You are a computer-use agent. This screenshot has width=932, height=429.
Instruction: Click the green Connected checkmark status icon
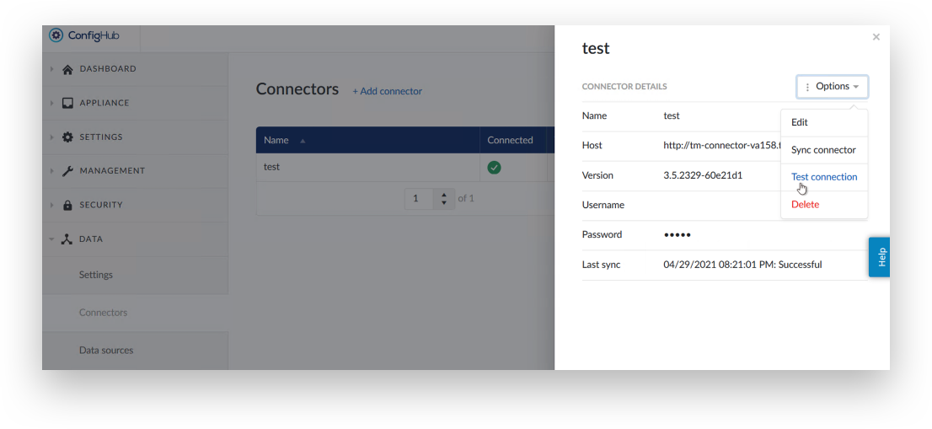pos(494,168)
